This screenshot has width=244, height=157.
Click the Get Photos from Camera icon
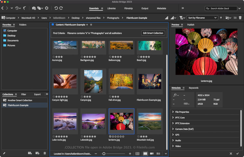coord(34,8)
